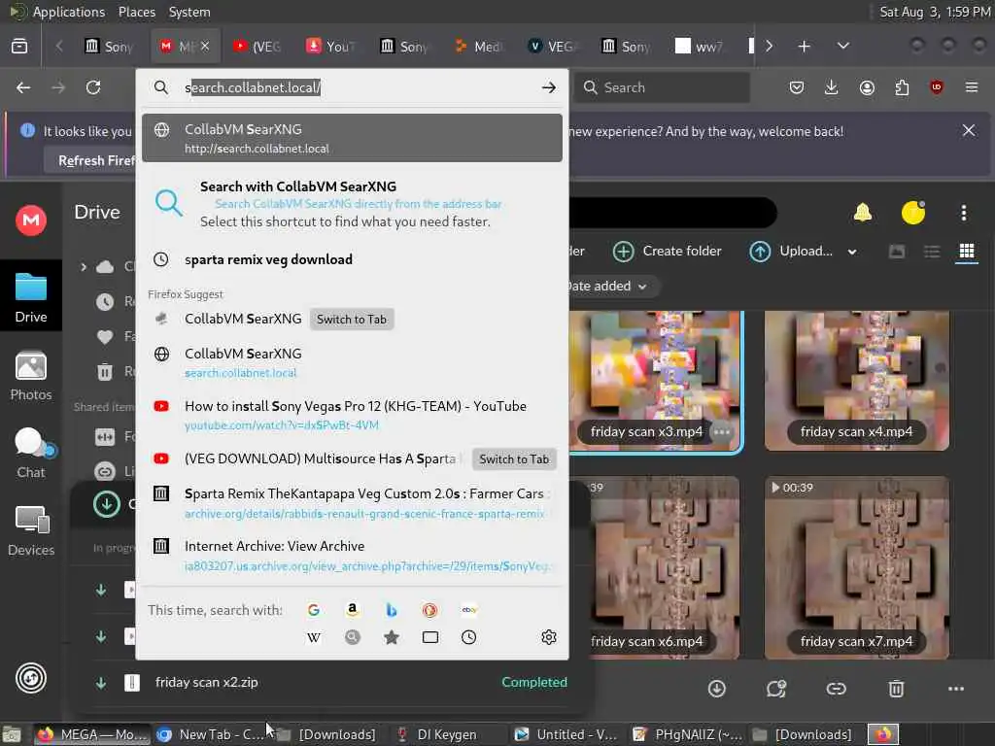Image resolution: width=995 pixels, height=746 pixels.
Task: Click Switch to Tab for CollabVM SearXNG
Action: pyautogui.click(x=352, y=319)
